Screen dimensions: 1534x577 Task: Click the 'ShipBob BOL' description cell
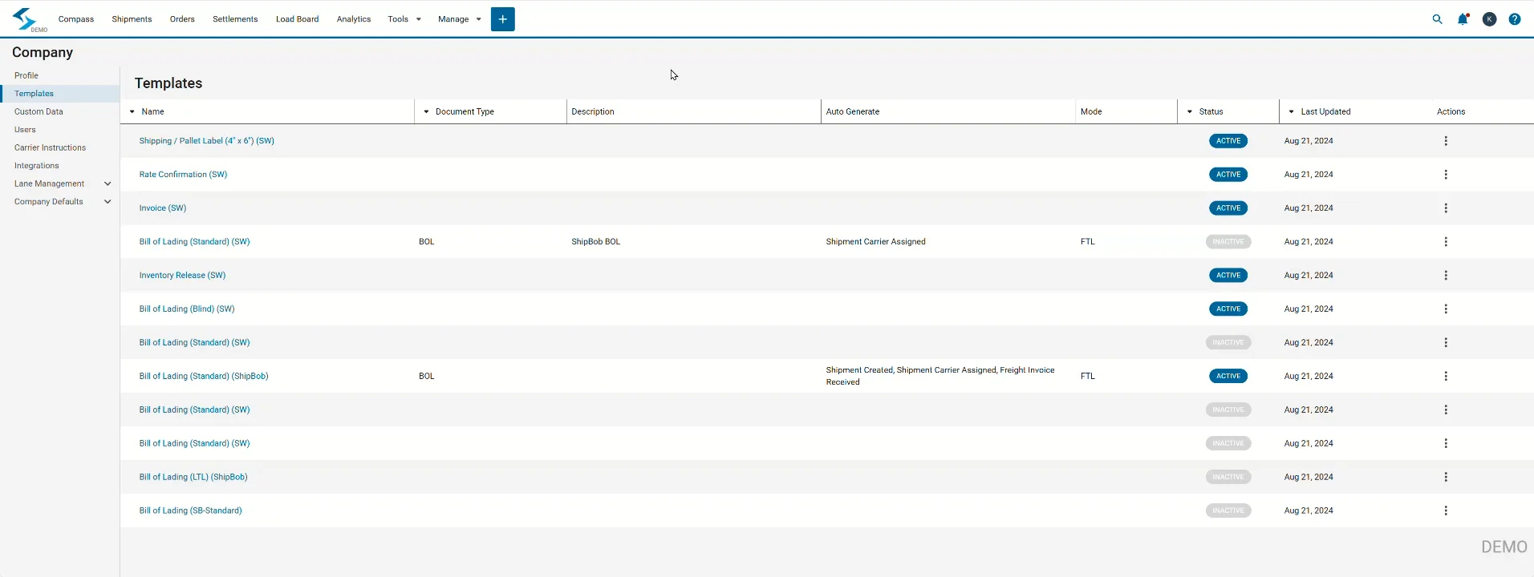(595, 242)
